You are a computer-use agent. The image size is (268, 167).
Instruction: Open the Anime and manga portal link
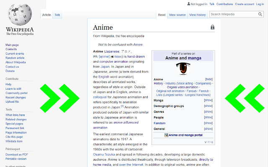(186, 135)
